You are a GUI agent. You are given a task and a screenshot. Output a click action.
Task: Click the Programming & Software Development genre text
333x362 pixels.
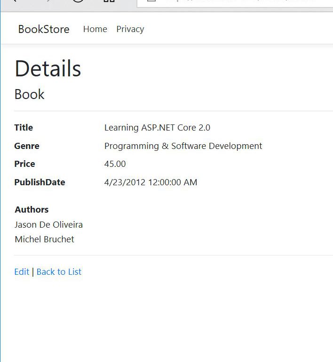pos(183,146)
